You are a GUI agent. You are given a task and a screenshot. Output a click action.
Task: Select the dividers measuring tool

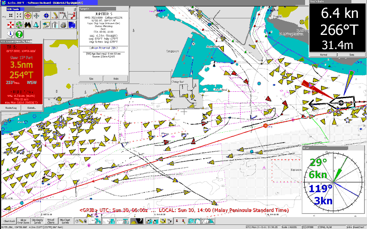click(x=63, y=15)
